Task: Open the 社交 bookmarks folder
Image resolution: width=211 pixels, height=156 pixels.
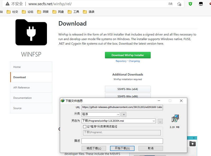Action: 12,12
